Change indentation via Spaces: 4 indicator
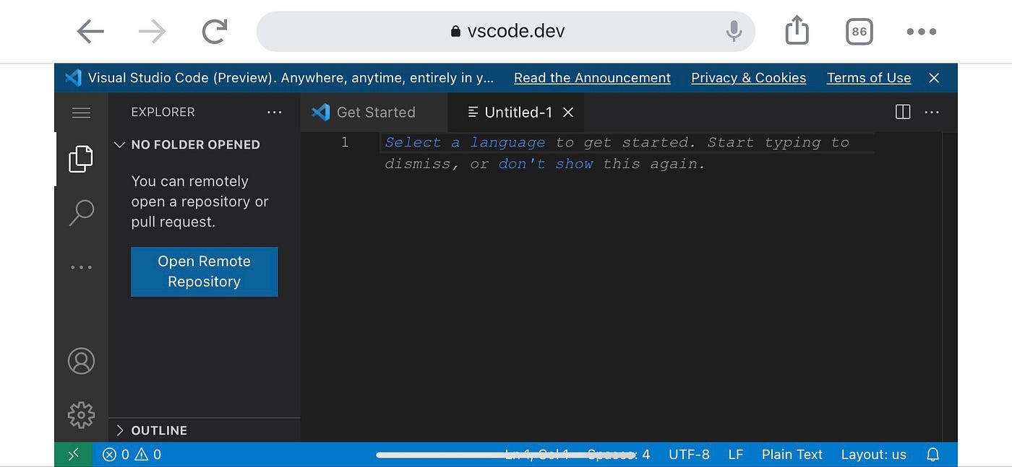Image resolution: width=1012 pixels, height=467 pixels. click(618, 454)
